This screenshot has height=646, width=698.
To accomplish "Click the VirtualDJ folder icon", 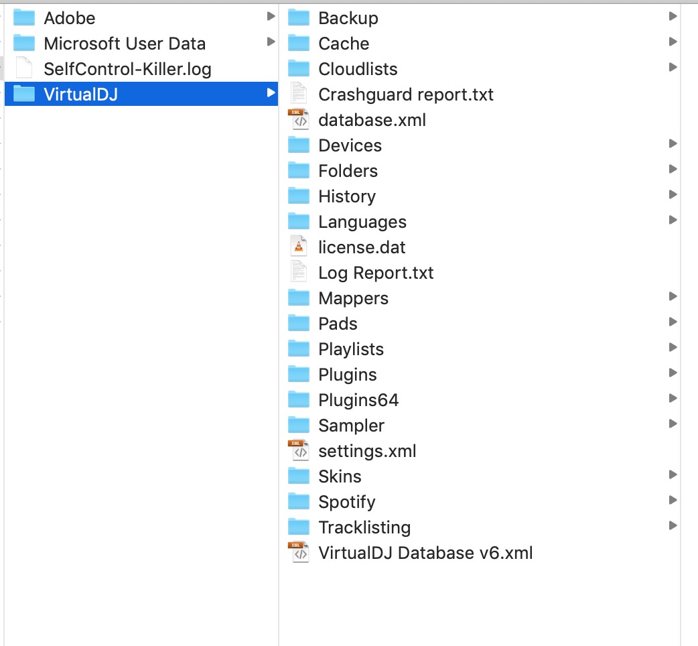I will [x=24, y=94].
